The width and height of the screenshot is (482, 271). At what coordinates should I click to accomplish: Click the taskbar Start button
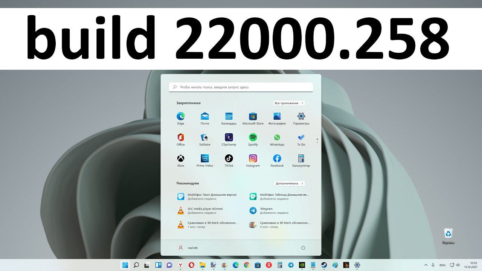point(125,265)
